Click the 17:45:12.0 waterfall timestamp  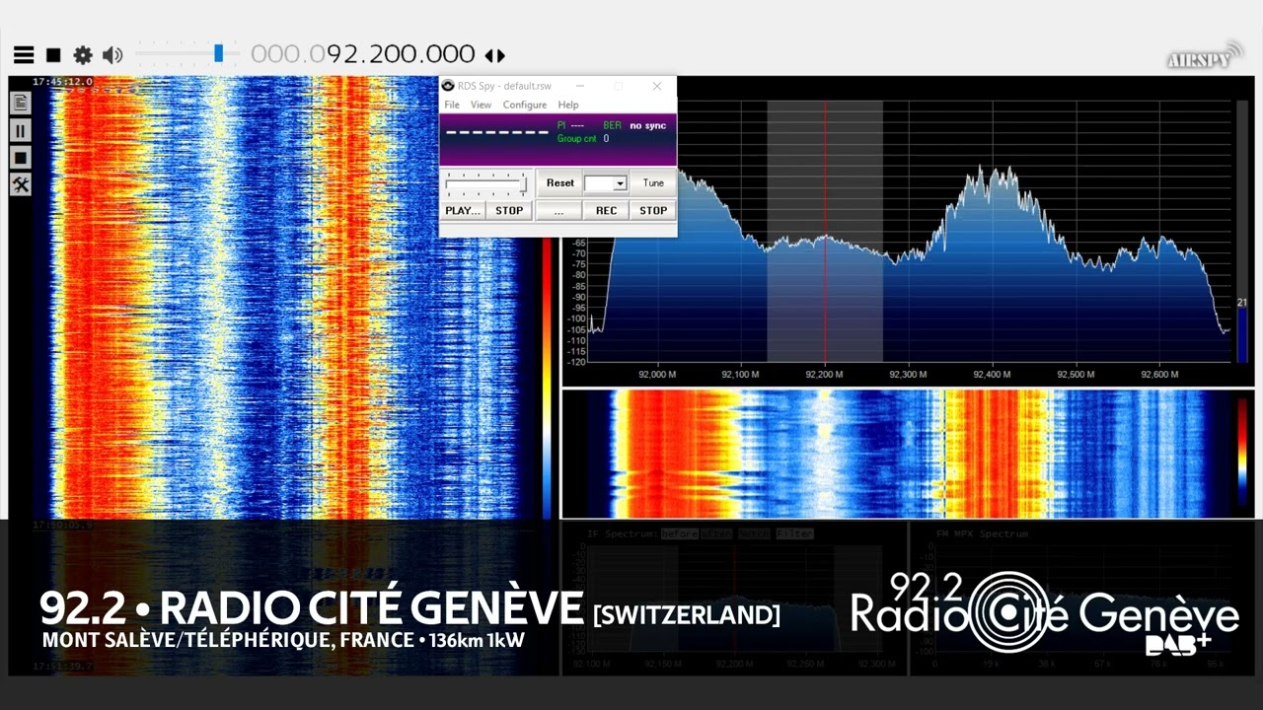pyautogui.click(x=62, y=82)
